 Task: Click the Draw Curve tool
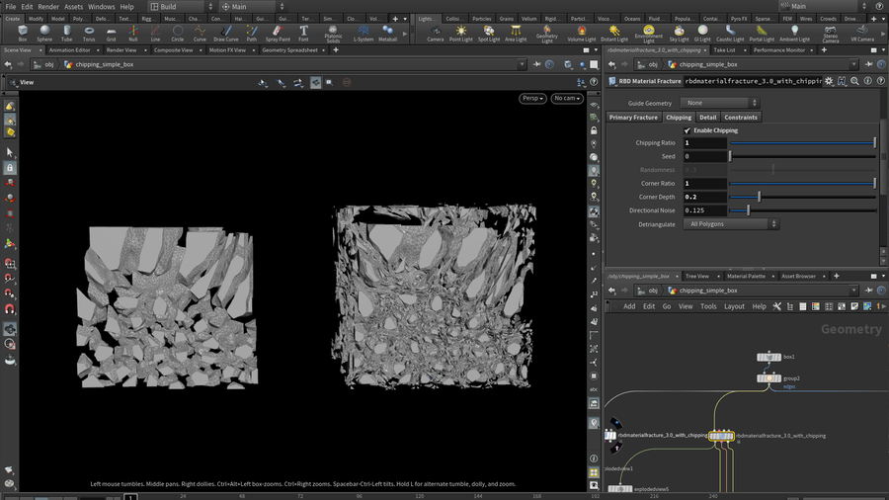(225, 33)
